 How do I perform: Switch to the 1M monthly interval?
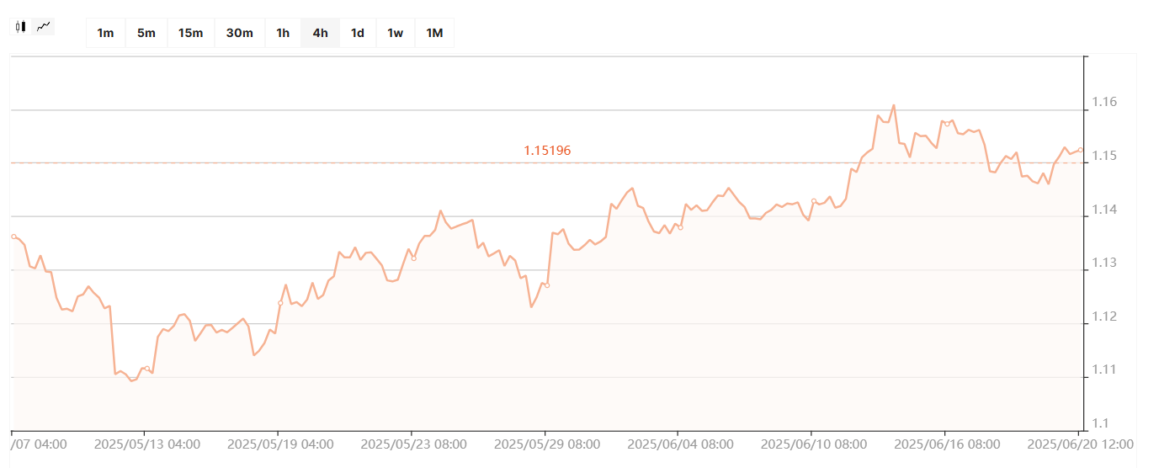[434, 33]
